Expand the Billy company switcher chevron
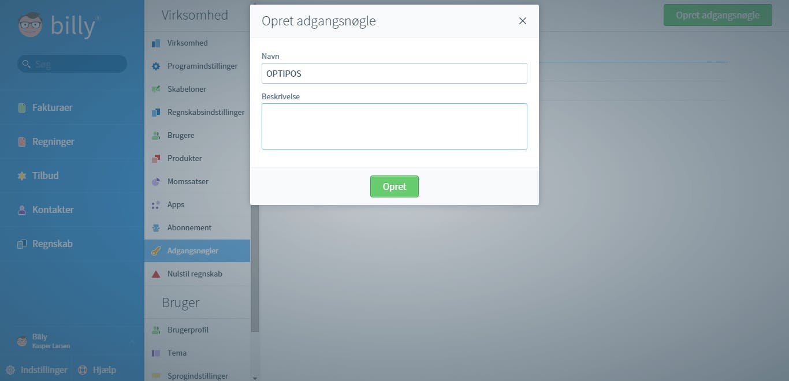The height and width of the screenshot is (381, 789). coord(132,342)
